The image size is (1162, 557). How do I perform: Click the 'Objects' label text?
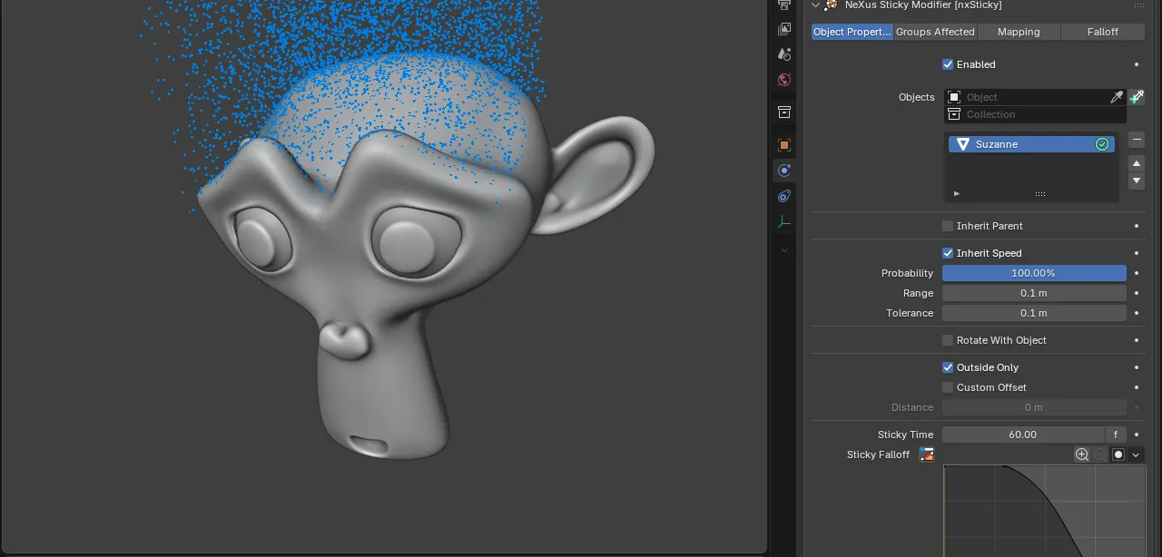point(916,97)
